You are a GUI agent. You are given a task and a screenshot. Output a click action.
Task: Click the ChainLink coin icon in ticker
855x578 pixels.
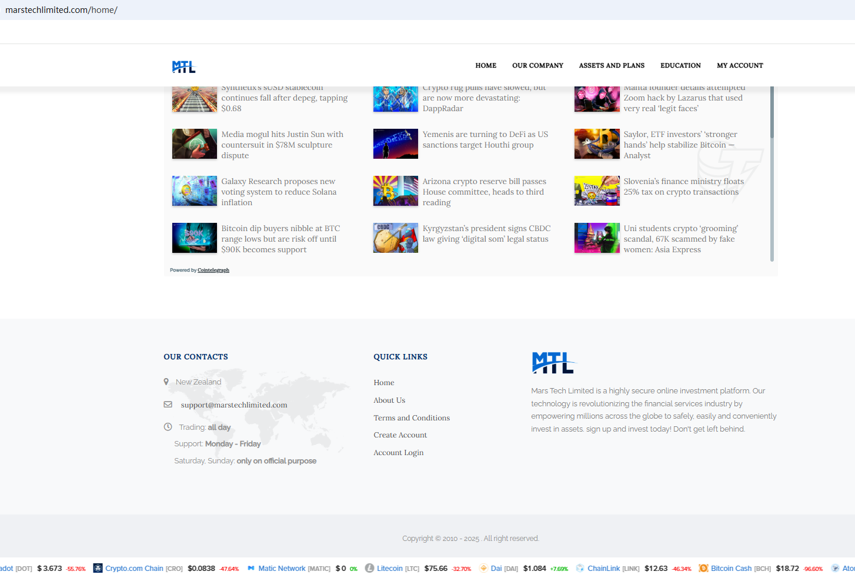pyautogui.click(x=580, y=568)
